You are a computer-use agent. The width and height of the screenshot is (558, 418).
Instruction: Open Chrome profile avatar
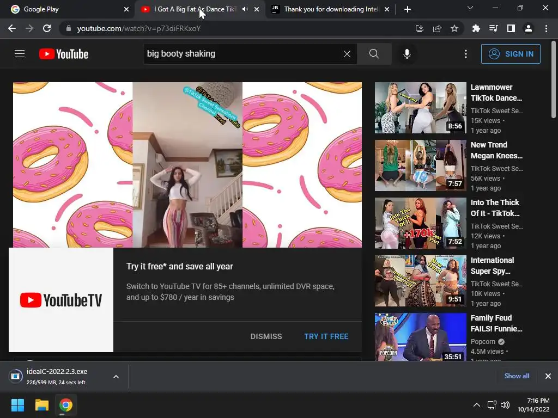pos(529,28)
